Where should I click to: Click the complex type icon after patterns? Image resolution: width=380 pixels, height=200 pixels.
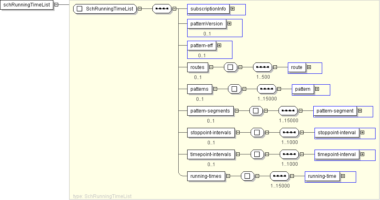pyautogui.click(x=234, y=89)
